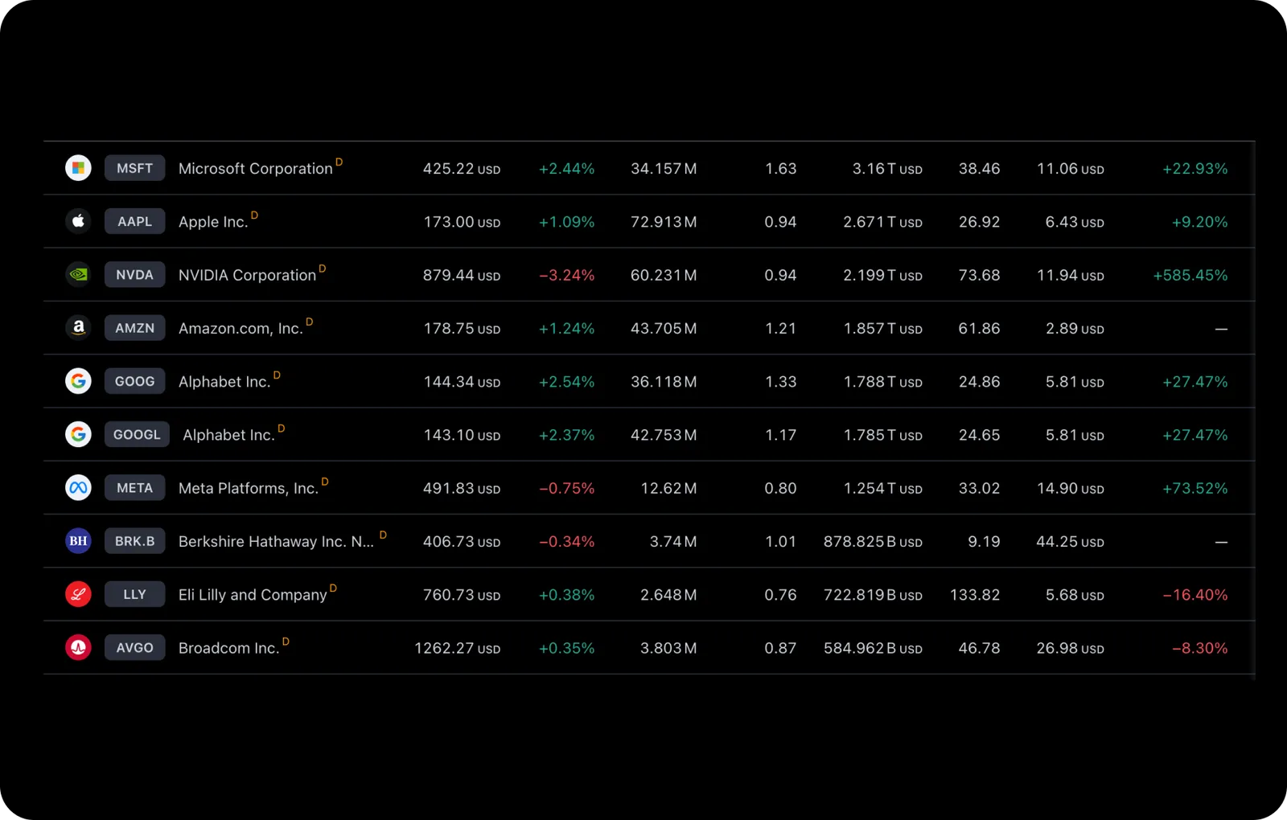This screenshot has width=1287, height=820.
Task: Open the BRK.B ticker badge
Action: pyautogui.click(x=134, y=541)
